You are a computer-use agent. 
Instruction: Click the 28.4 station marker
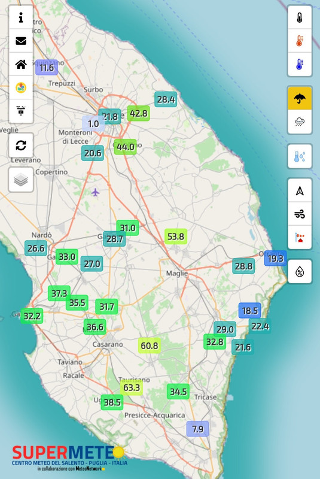click(x=166, y=99)
